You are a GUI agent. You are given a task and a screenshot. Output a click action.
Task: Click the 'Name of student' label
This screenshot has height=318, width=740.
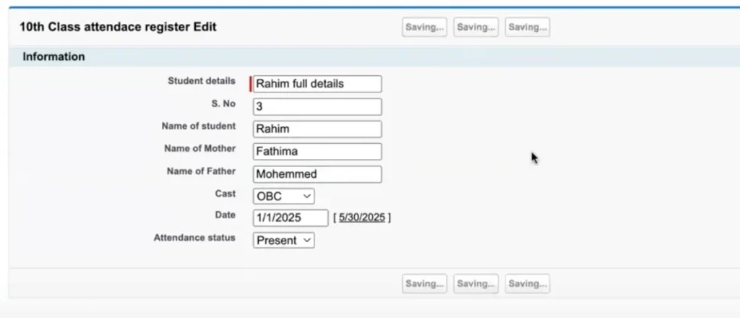[x=198, y=126]
